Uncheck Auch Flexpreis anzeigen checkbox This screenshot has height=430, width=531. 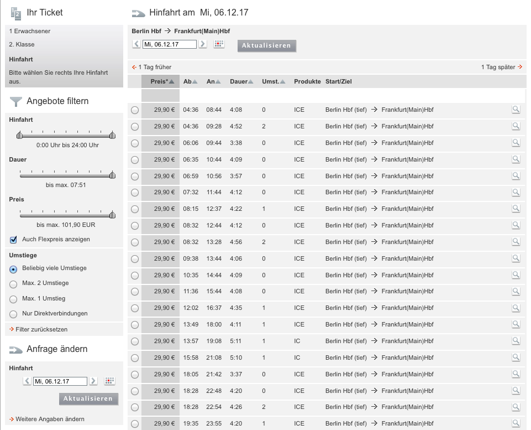13,240
